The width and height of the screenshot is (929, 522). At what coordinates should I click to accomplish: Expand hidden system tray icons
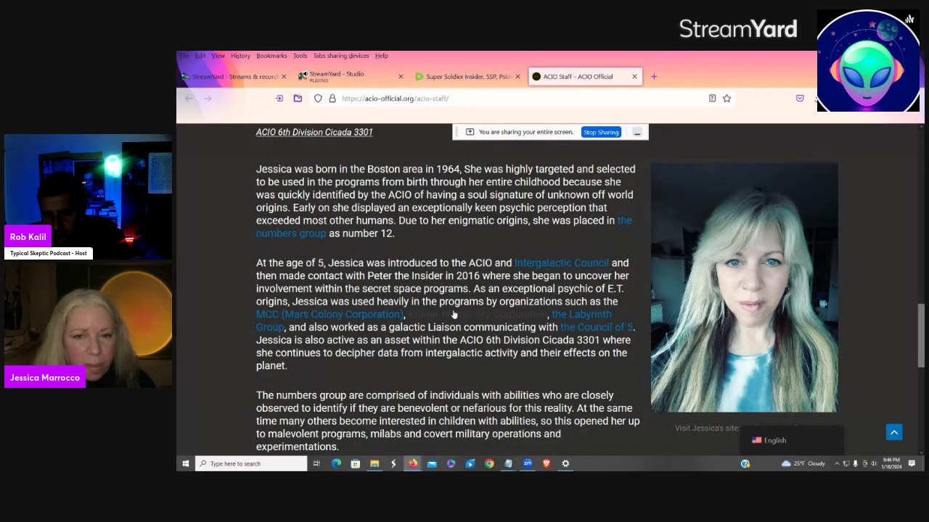pyautogui.click(x=837, y=463)
